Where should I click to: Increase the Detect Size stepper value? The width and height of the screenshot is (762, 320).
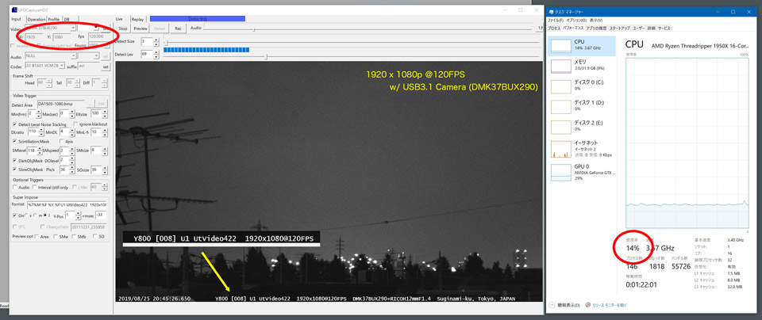(156, 40)
